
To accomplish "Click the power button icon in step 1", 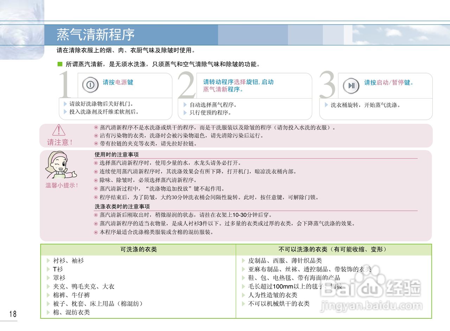I will pos(90,85).
